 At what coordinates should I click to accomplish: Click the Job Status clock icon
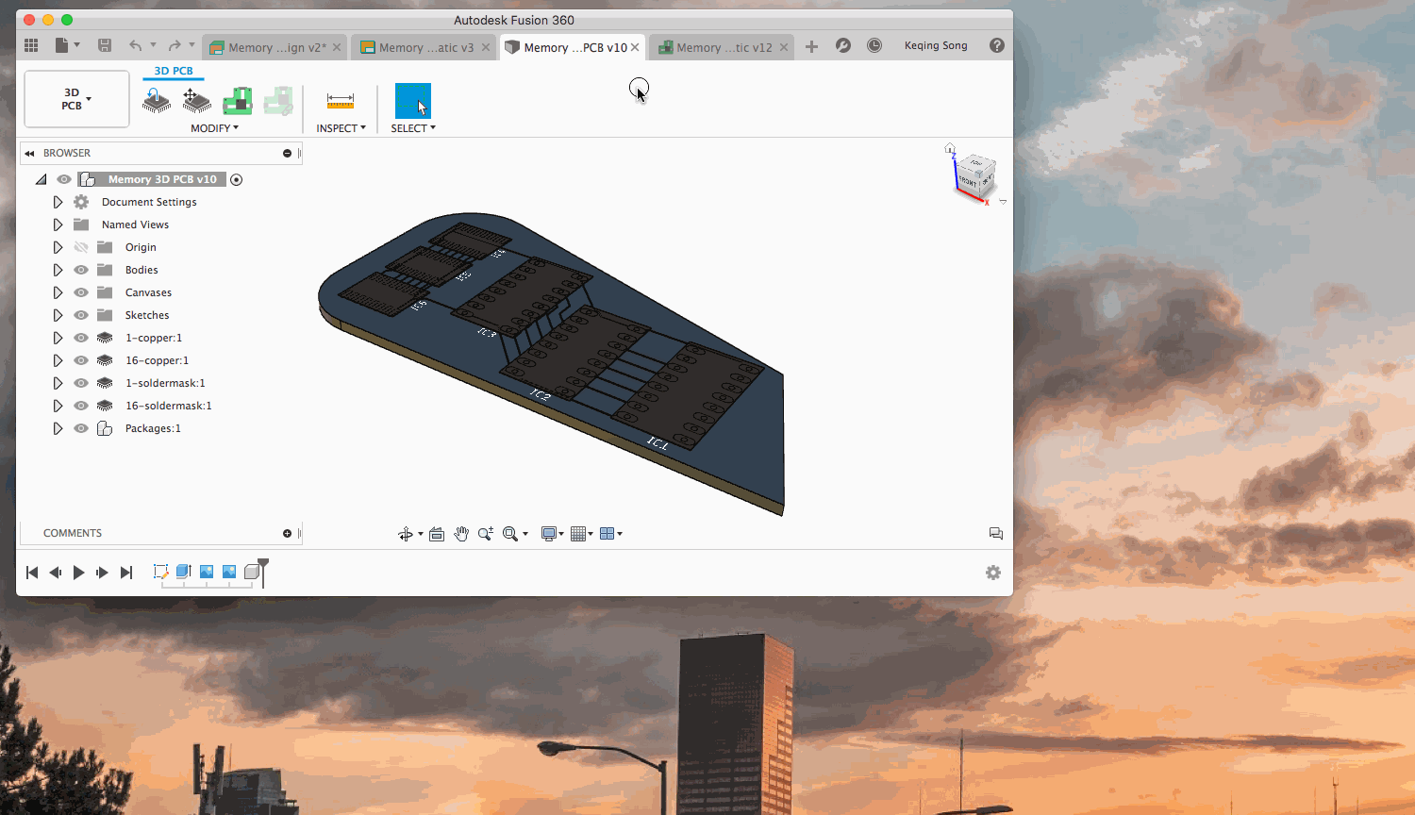coord(874,45)
